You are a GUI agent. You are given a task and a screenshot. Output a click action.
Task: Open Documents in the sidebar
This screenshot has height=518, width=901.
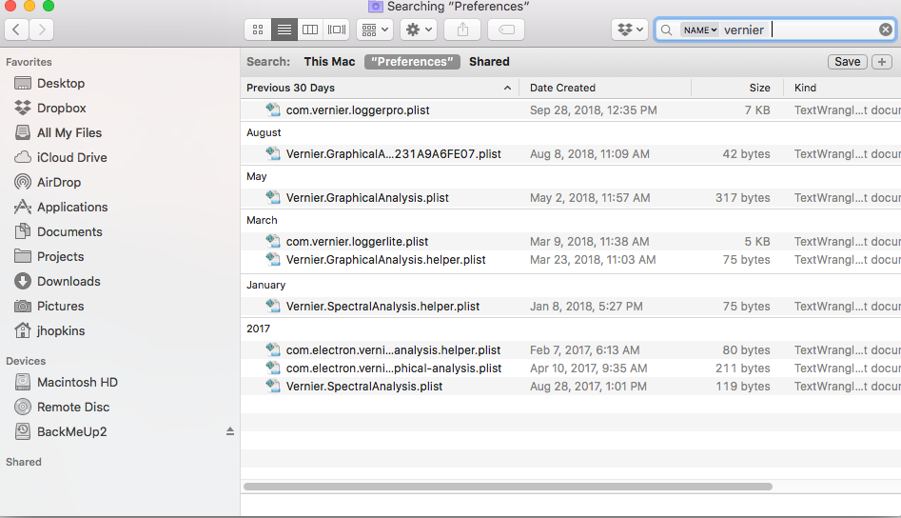pos(69,231)
